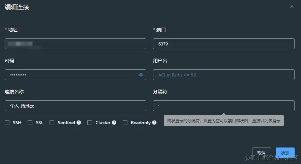Edit the 连接名称 field 个人-腾讯云

76,106
